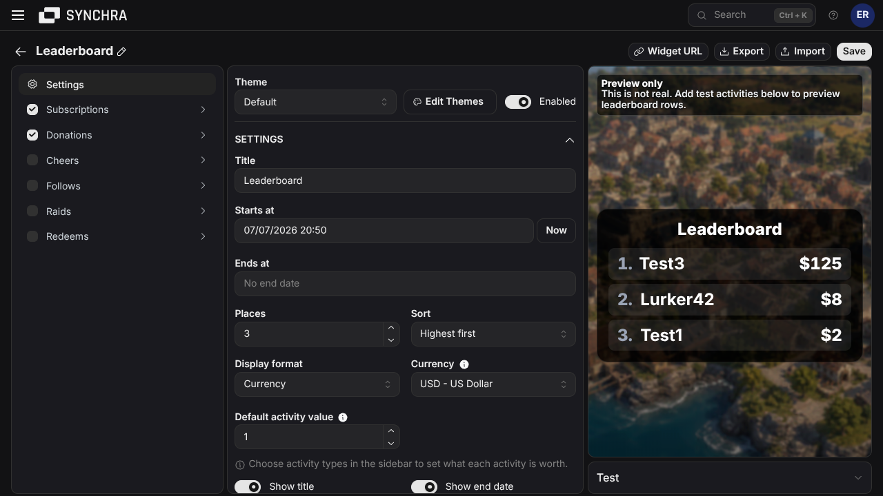Click the Synchra logo
The image size is (883, 496).
[x=83, y=15]
